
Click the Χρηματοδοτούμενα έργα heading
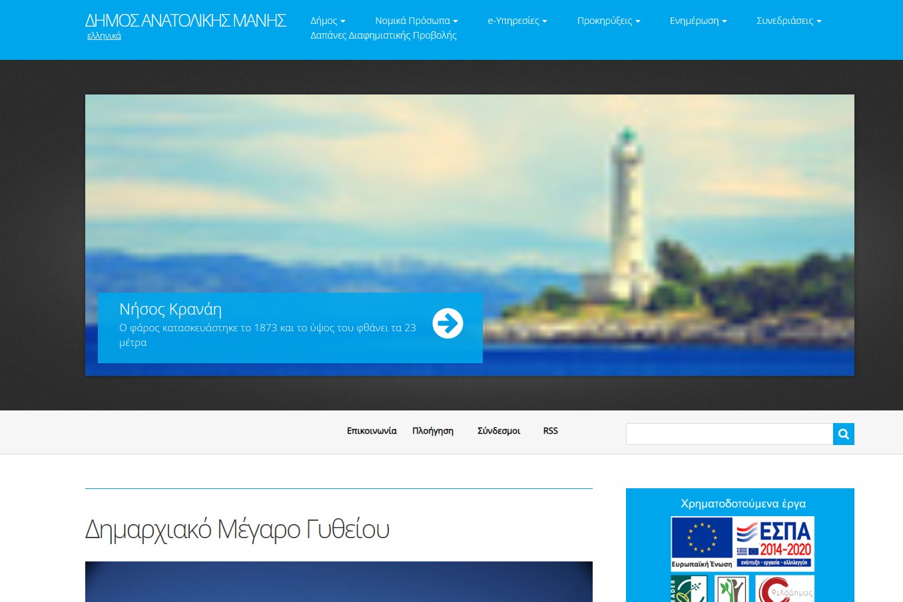click(x=743, y=504)
